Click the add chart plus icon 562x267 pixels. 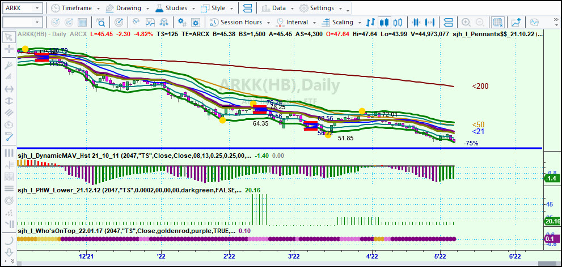point(515,22)
